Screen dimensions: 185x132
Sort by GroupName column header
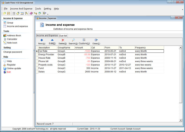click(66, 48)
